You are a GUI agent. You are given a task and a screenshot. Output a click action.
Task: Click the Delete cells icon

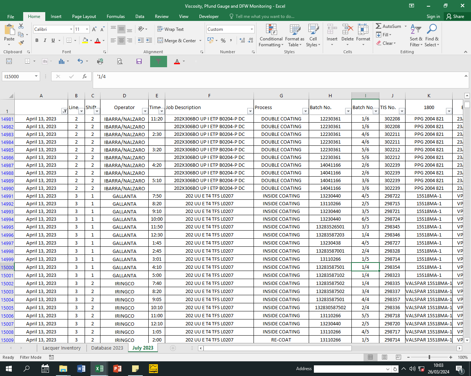click(347, 29)
